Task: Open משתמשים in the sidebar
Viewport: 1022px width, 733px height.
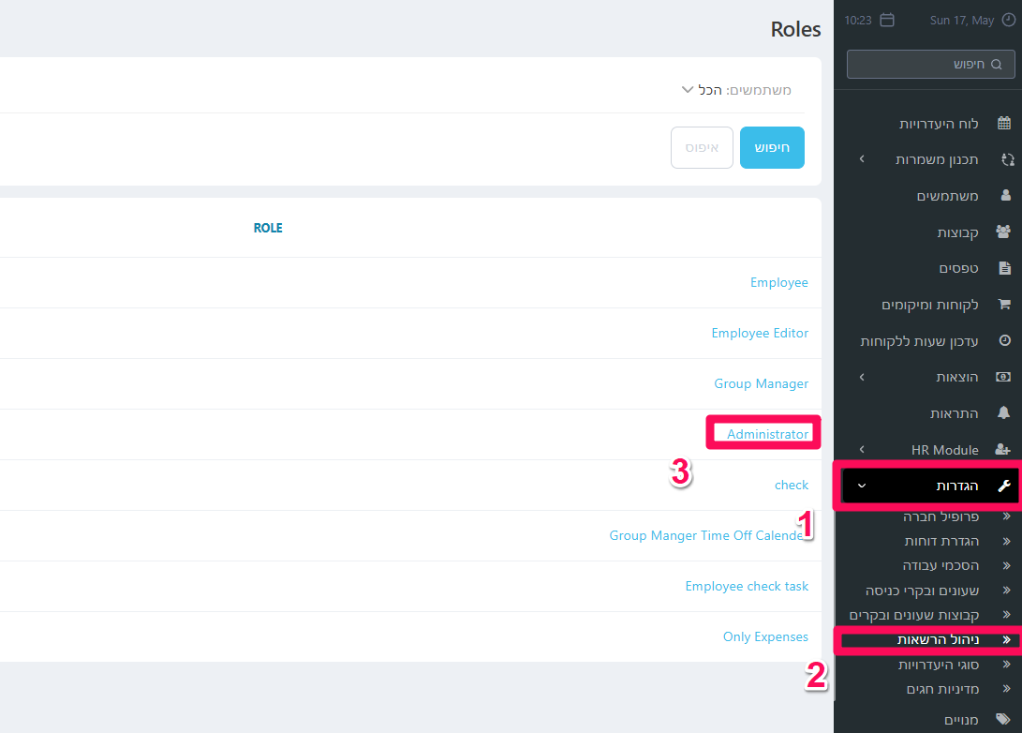Action: pos(947,196)
